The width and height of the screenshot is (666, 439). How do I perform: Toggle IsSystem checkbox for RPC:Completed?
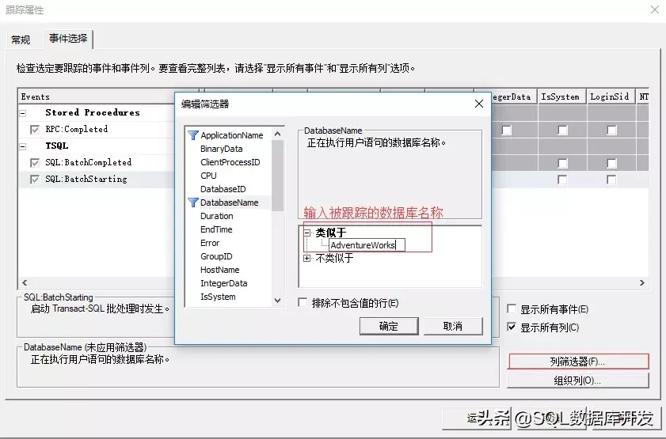point(562,130)
